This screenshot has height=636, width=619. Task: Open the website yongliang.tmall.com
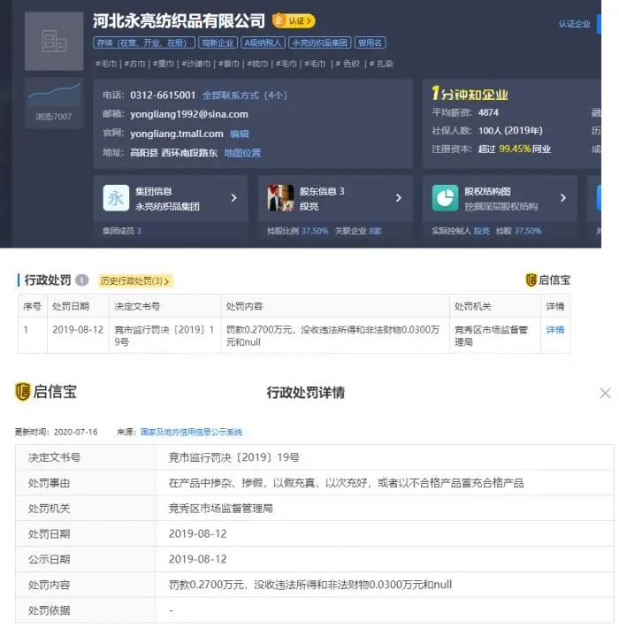pyautogui.click(x=177, y=134)
